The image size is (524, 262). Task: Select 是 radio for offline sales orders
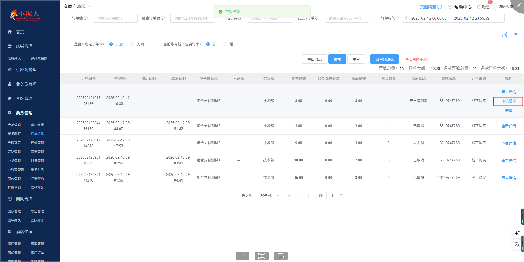click(x=225, y=44)
